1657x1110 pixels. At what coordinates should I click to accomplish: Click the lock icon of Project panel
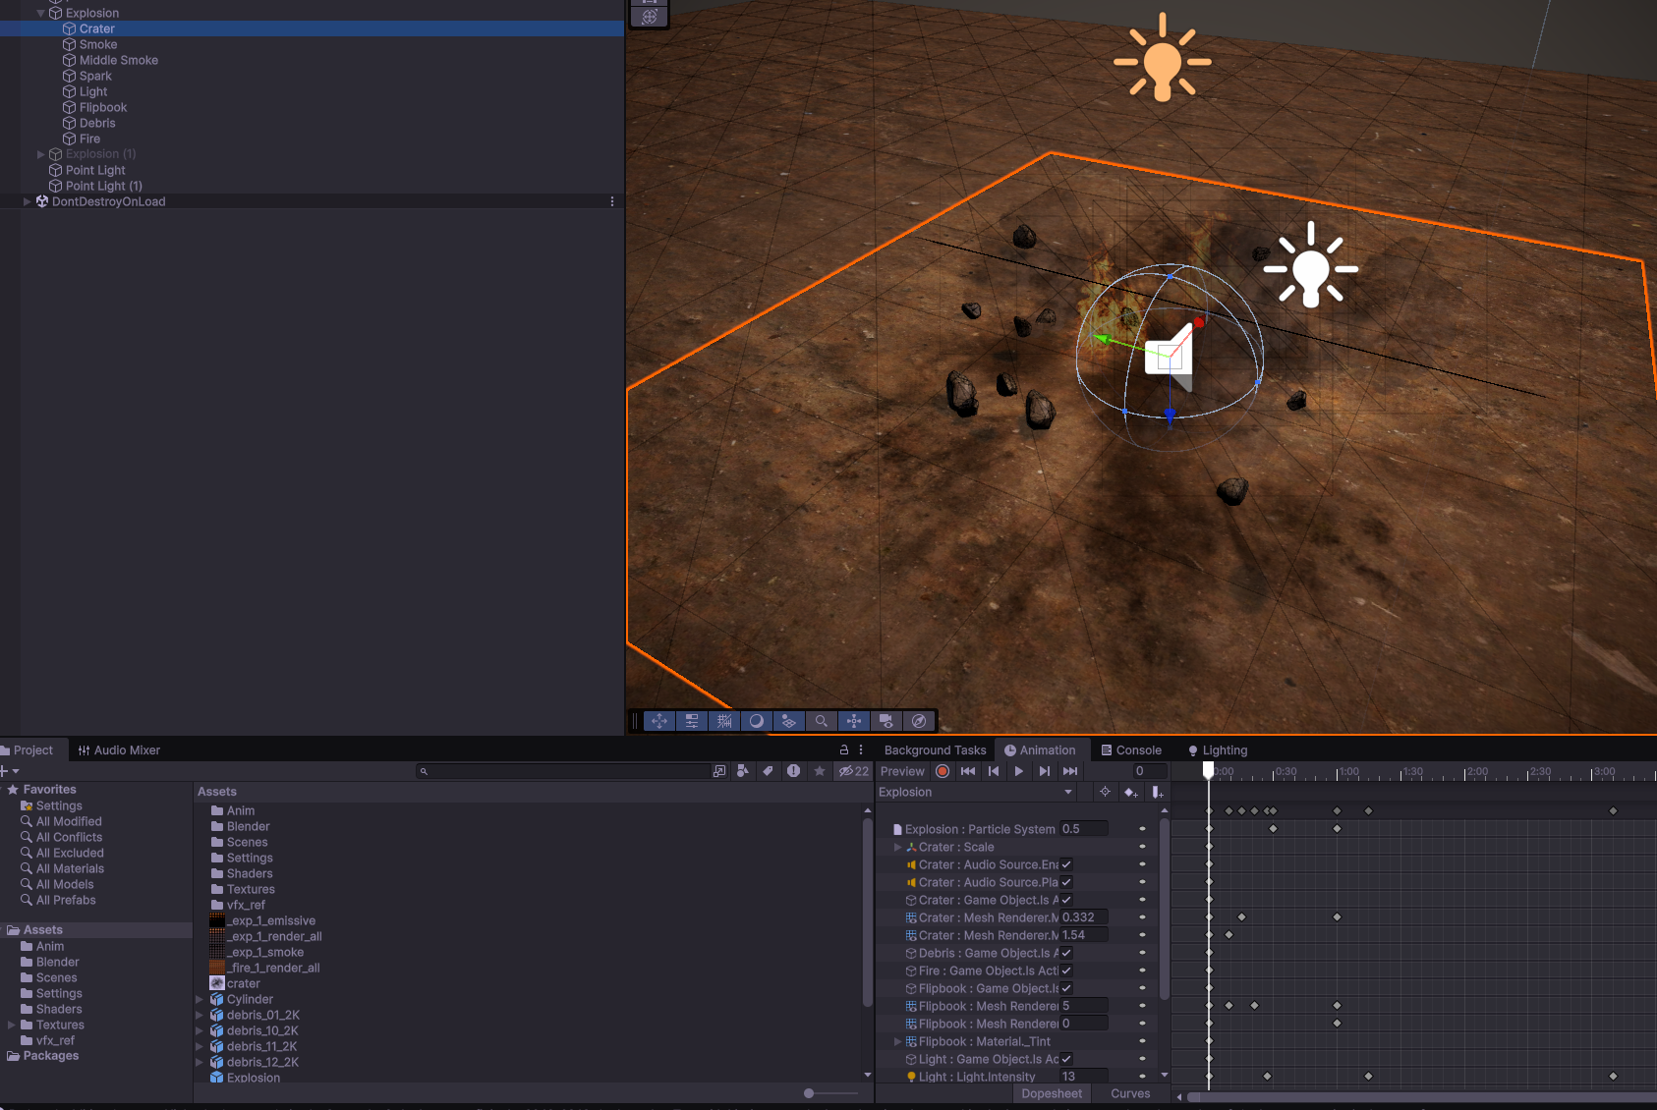843,749
